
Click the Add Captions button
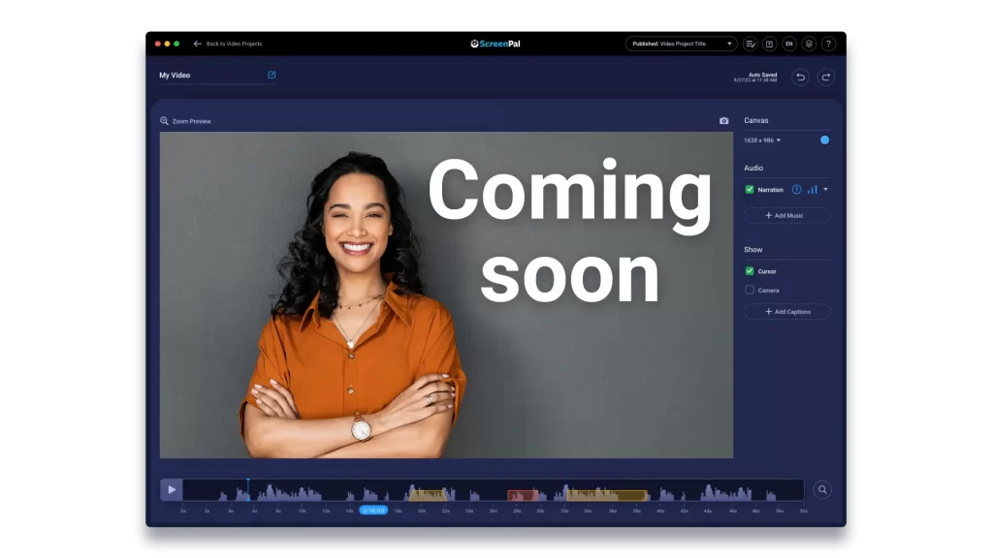click(x=787, y=312)
